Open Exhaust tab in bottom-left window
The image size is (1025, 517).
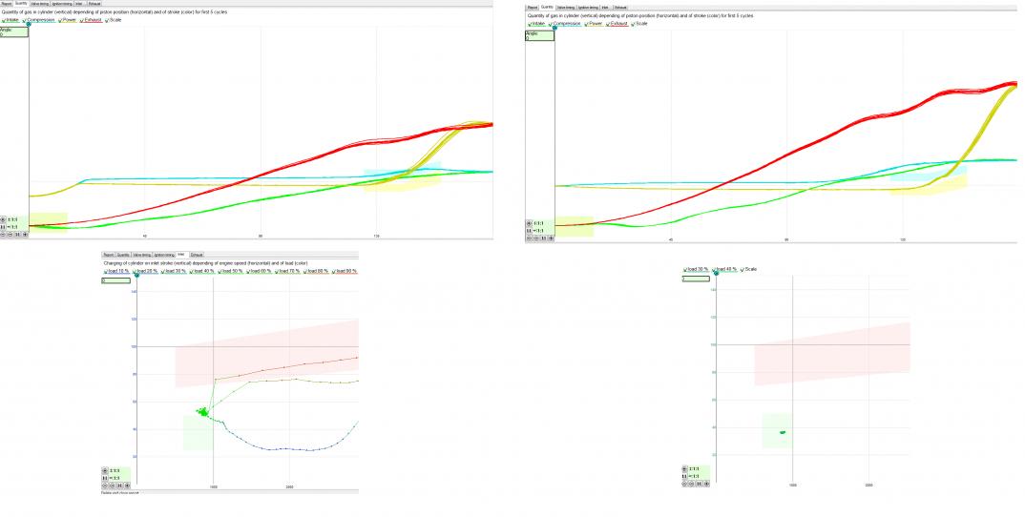click(x=197, y=255)
